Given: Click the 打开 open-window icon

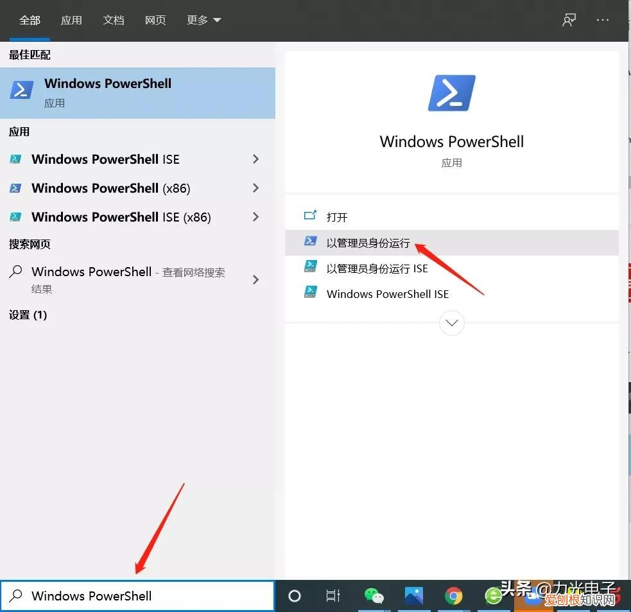Looking at the screenshot, I should pyautogui.click(x=310, y=216).
